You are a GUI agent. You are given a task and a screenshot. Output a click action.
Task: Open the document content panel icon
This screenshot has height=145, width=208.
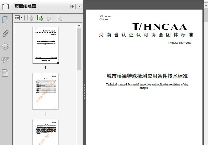coord(5,73)
